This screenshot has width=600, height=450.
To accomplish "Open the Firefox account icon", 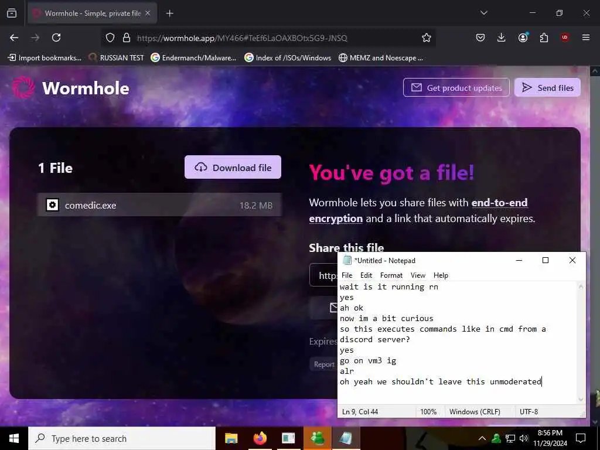I will 523,37.
